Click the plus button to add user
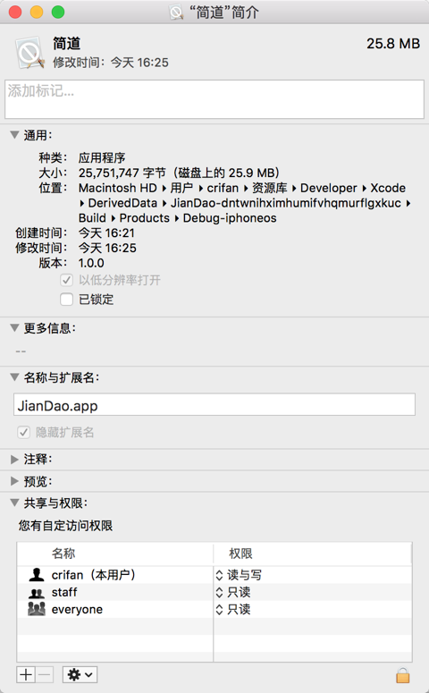The width and height of the screenshot is (429, 693). click(x=26, y=674)
